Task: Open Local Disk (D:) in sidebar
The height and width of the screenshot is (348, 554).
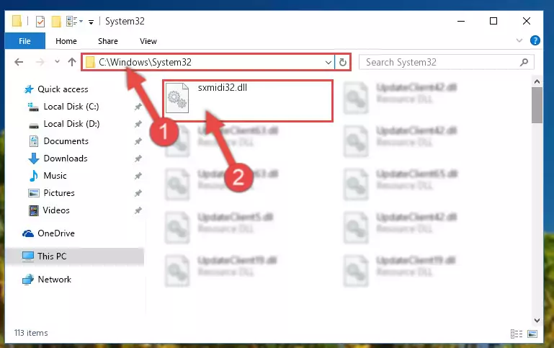Action: (71, 124)
